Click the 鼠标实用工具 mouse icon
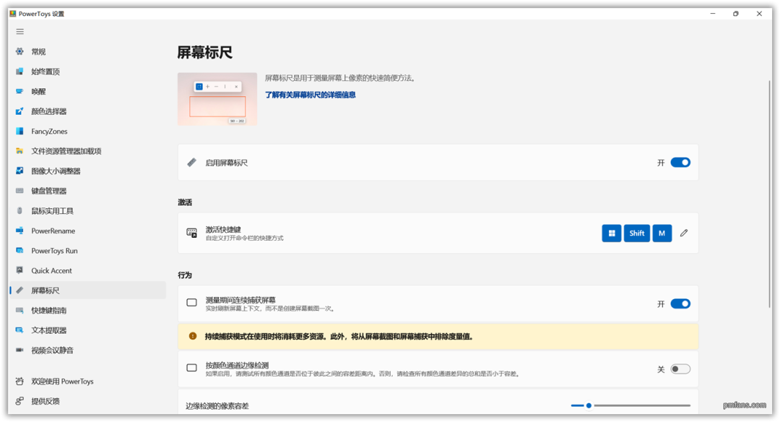 click(19, 210)
